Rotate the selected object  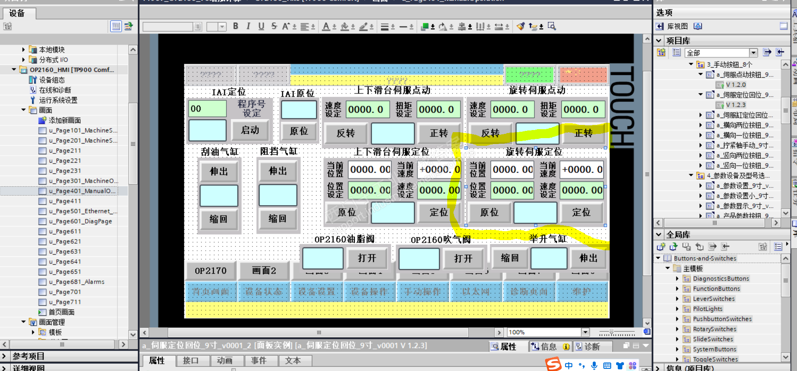(x=446, y=26)
